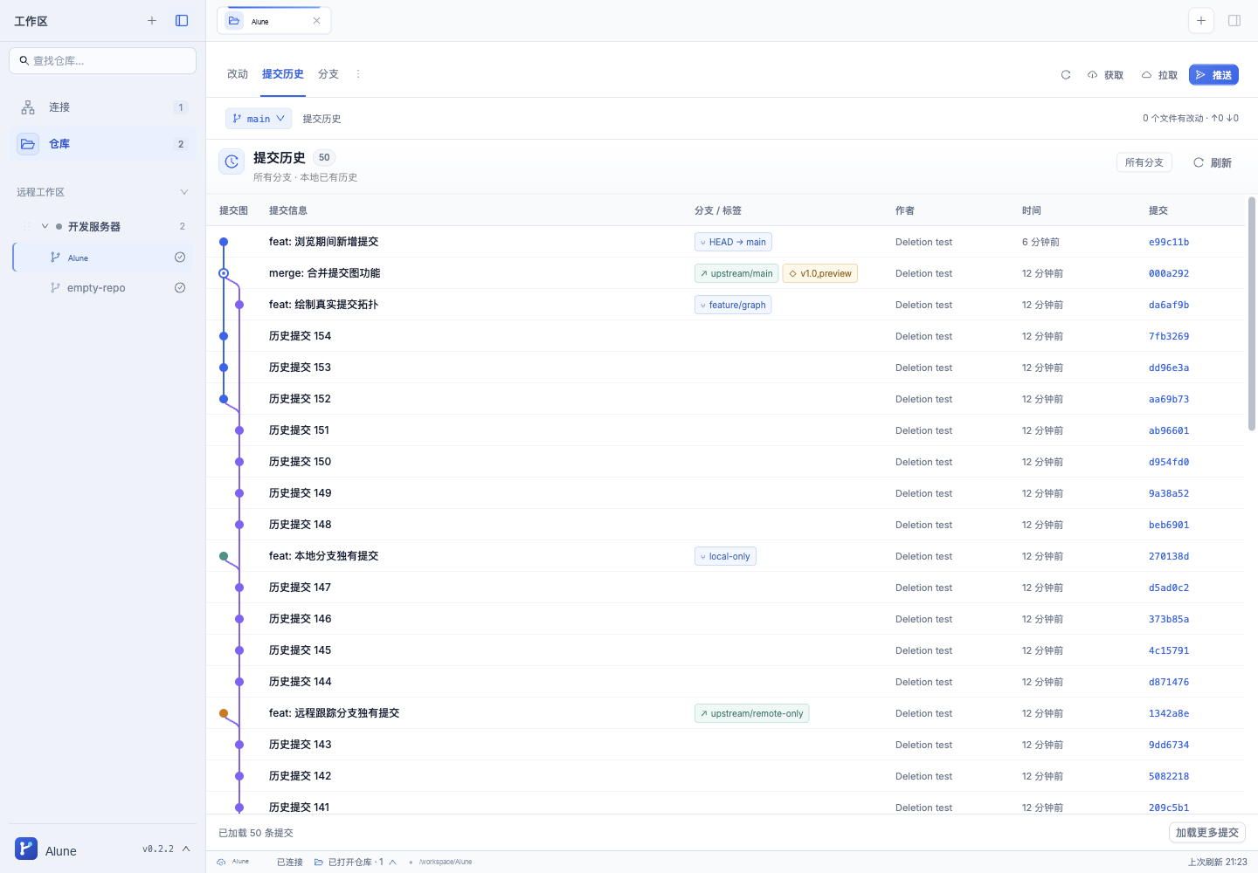The height and width of the screenshot is (873, 1258).
Task: Click the search repositories field
Action: [x=103, y=60]
